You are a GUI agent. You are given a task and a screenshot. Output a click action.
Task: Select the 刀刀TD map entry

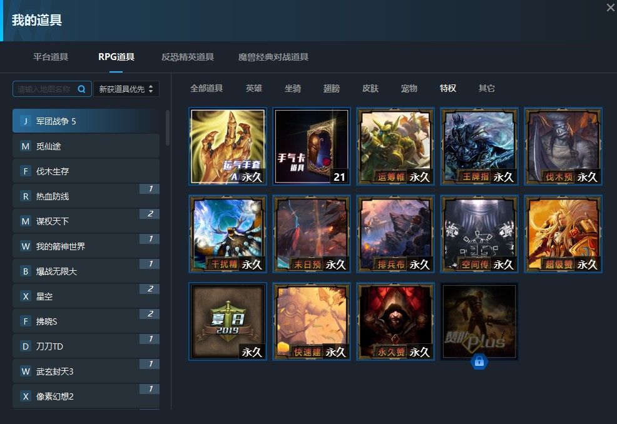pyautogui.click(x=86, y=346)
